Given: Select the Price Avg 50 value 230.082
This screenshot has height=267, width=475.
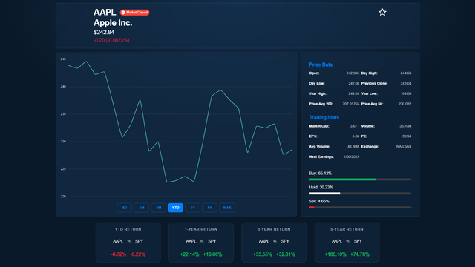Looking at the screenshot, I should [x=404, y=104].
